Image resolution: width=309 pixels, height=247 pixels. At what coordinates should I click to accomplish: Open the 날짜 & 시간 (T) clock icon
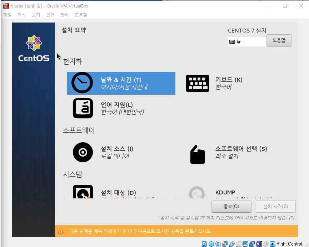(82, 83)
